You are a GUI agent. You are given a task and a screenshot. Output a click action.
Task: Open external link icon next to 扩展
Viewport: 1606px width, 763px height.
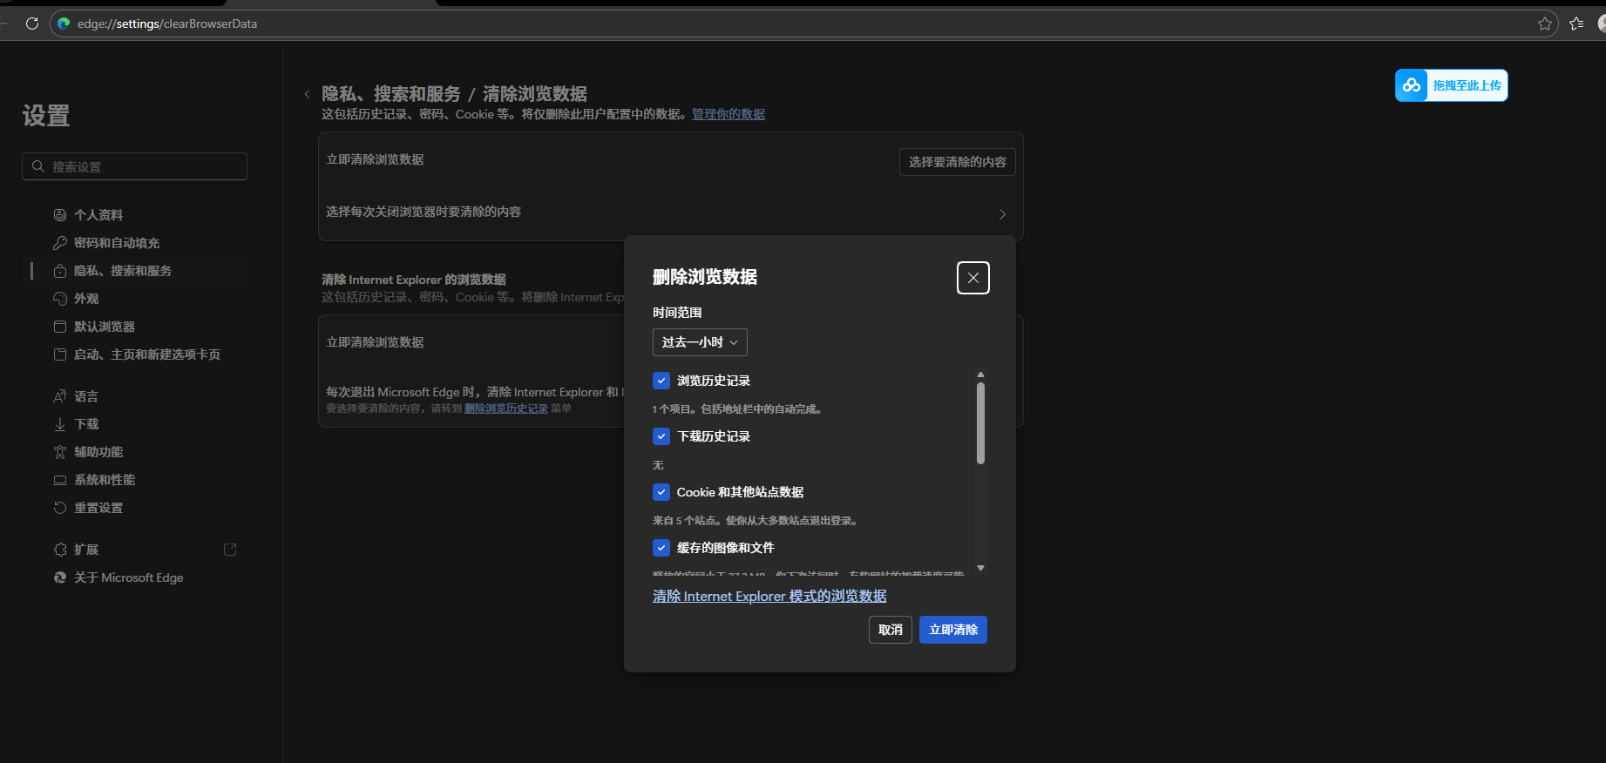tap(230, 550)
